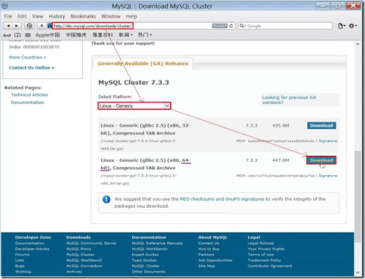Click Contact Us in the About MySQL footer
365x279 pixels.
coord(209,243)
